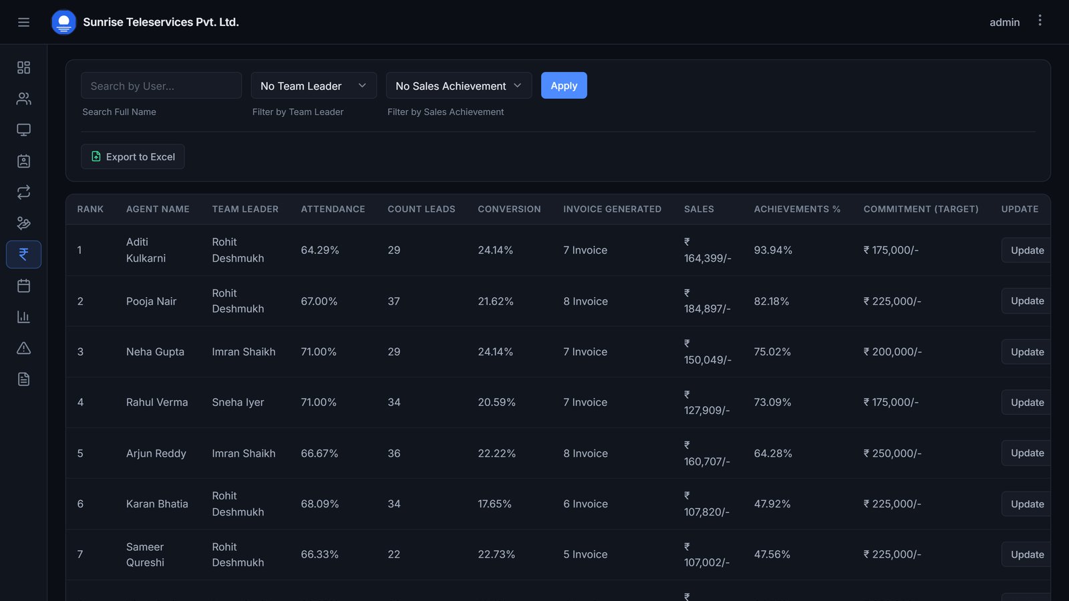This screenshot has height=601, width=1069.
Task: Open the repeat arrows icon in sidebar
Action: pyautogui.click(x=23, y=192)
